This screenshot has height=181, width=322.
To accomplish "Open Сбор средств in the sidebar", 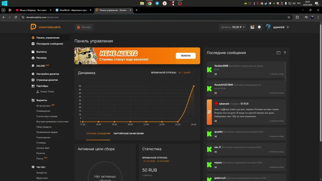I will 44,127.
